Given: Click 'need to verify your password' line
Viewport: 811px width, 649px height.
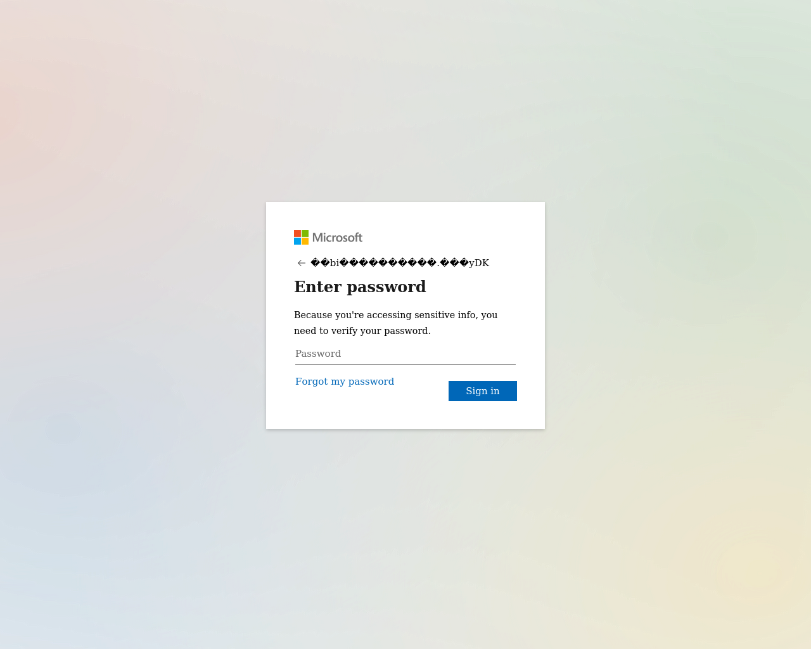Looking at the screenshot, I should click(x=361, y=331).
